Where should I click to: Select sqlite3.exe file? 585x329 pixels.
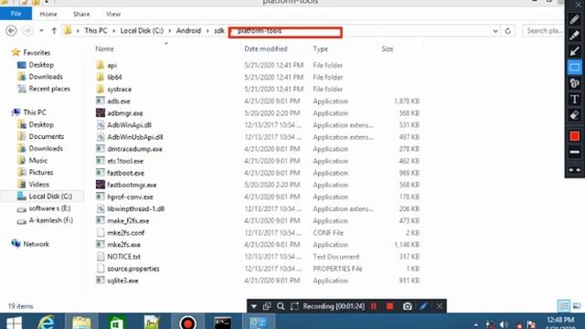click(122, 281)
